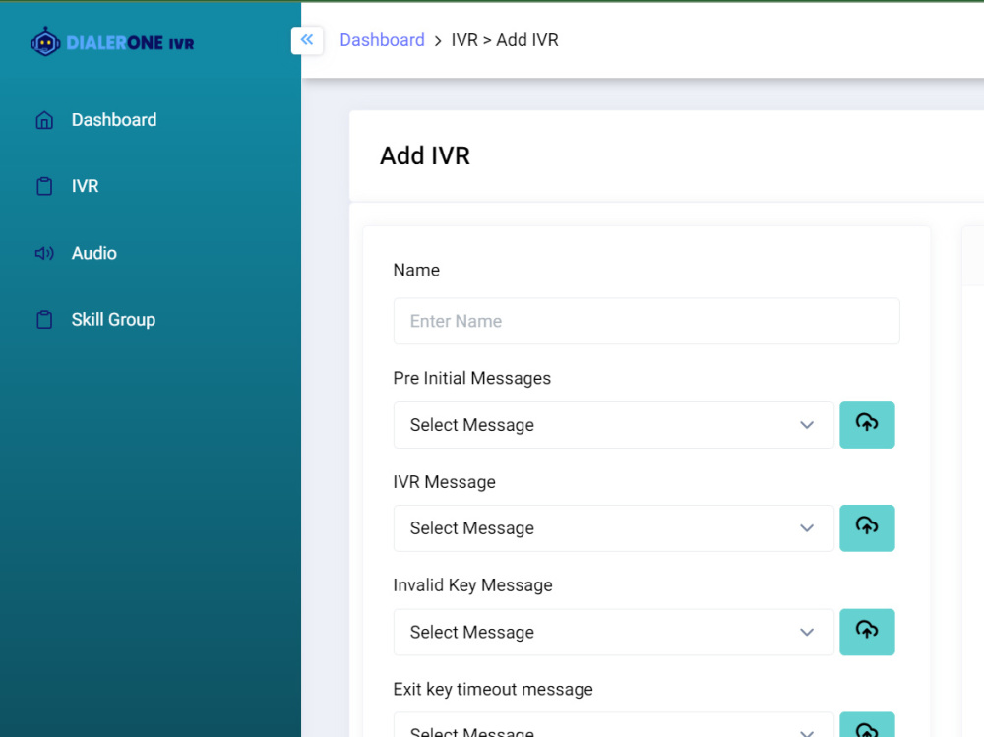Click the IVR > Add IVR breadcrumb text
984x737 pixels.
point(505,40)
